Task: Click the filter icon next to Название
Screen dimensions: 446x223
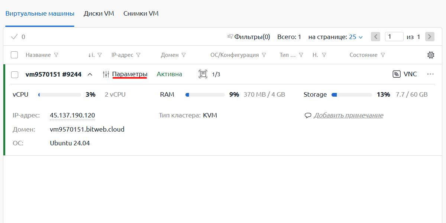Action: 56,55
